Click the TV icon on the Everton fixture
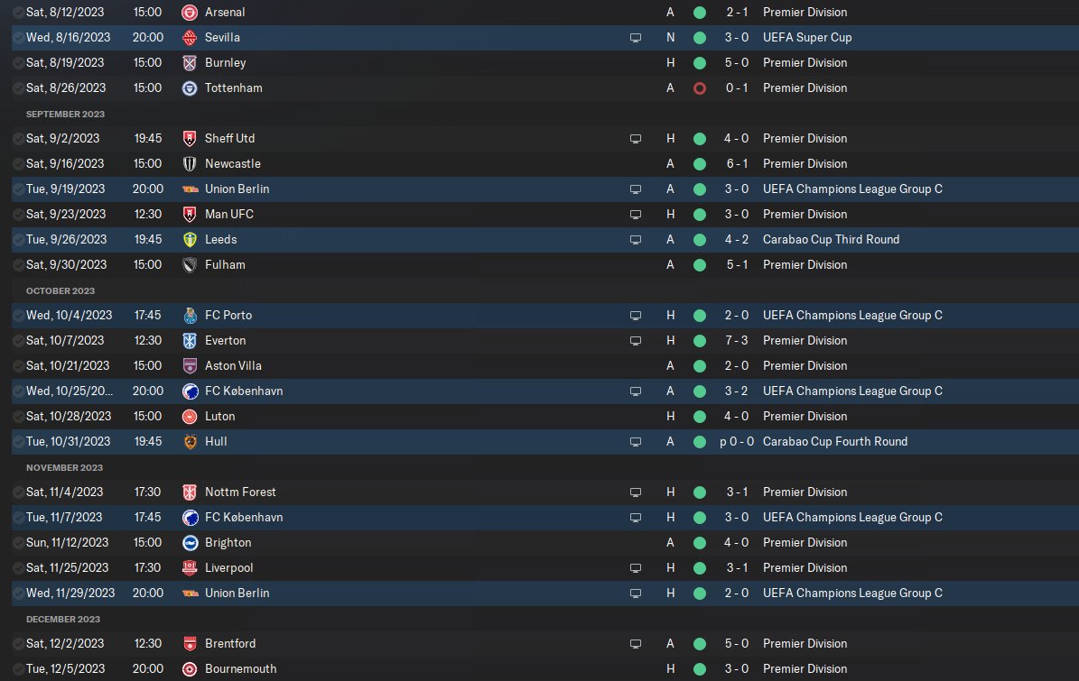1079x681 pixels. (635, 341)
